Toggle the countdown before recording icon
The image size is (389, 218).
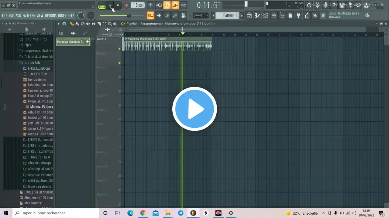(x=167, y=5)
